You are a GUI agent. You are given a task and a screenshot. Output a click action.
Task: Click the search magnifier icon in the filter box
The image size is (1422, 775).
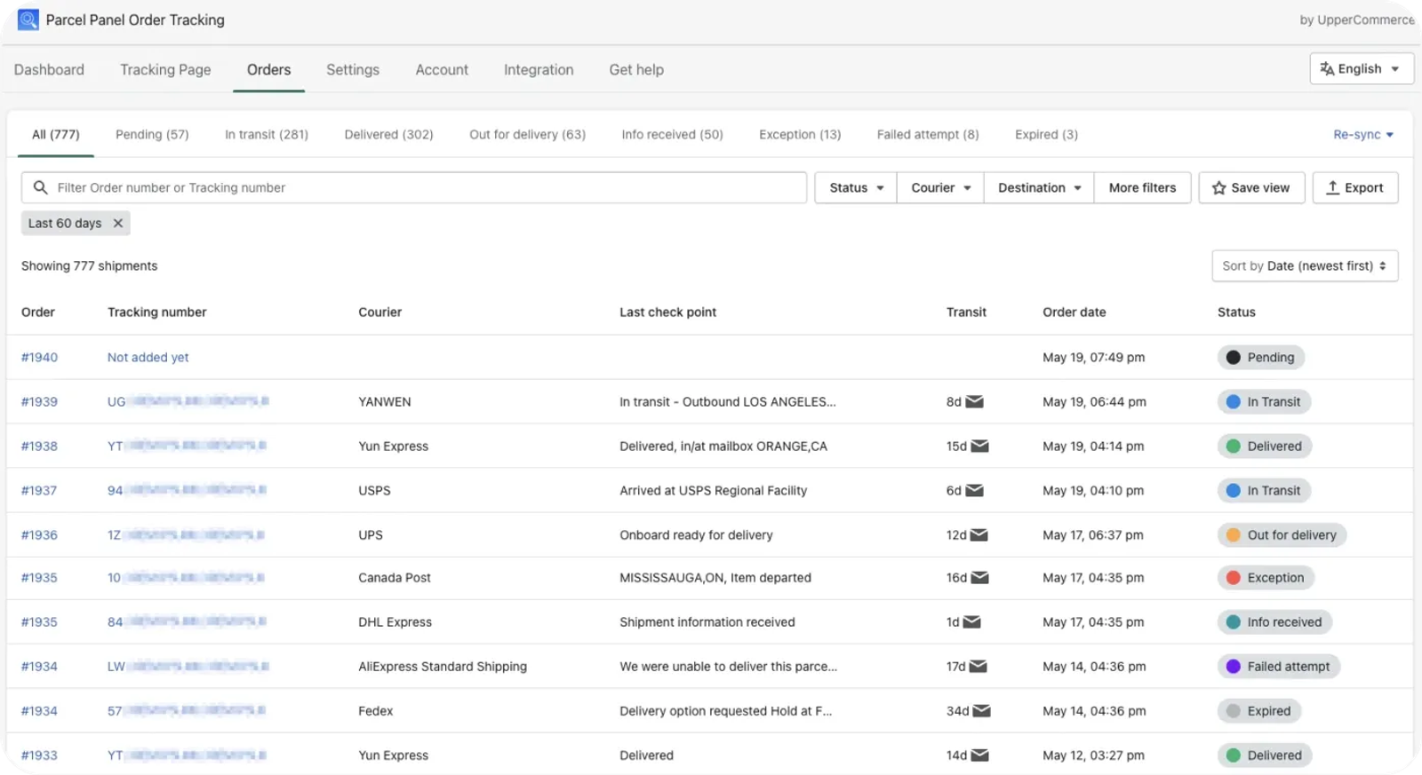pyautogui.click(x=40, y=187)
